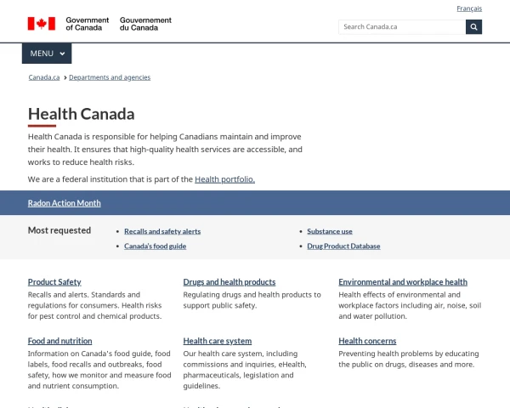Open Drugs and health products topic
510x408 pixels.
tap(229, 282)
